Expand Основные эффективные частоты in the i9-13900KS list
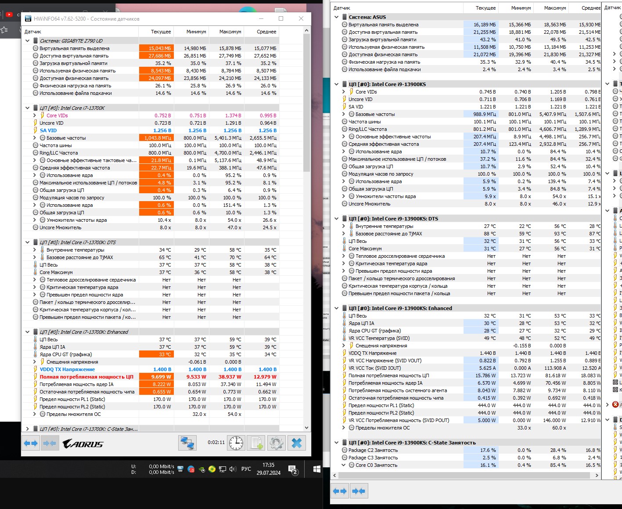The image size is (622, 509). pyautogui.click(x=344, y=137)
